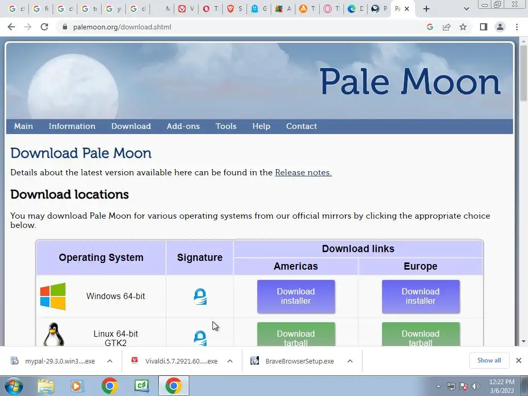Switch to the Vivaldi tab

click(x=186, y=9)
